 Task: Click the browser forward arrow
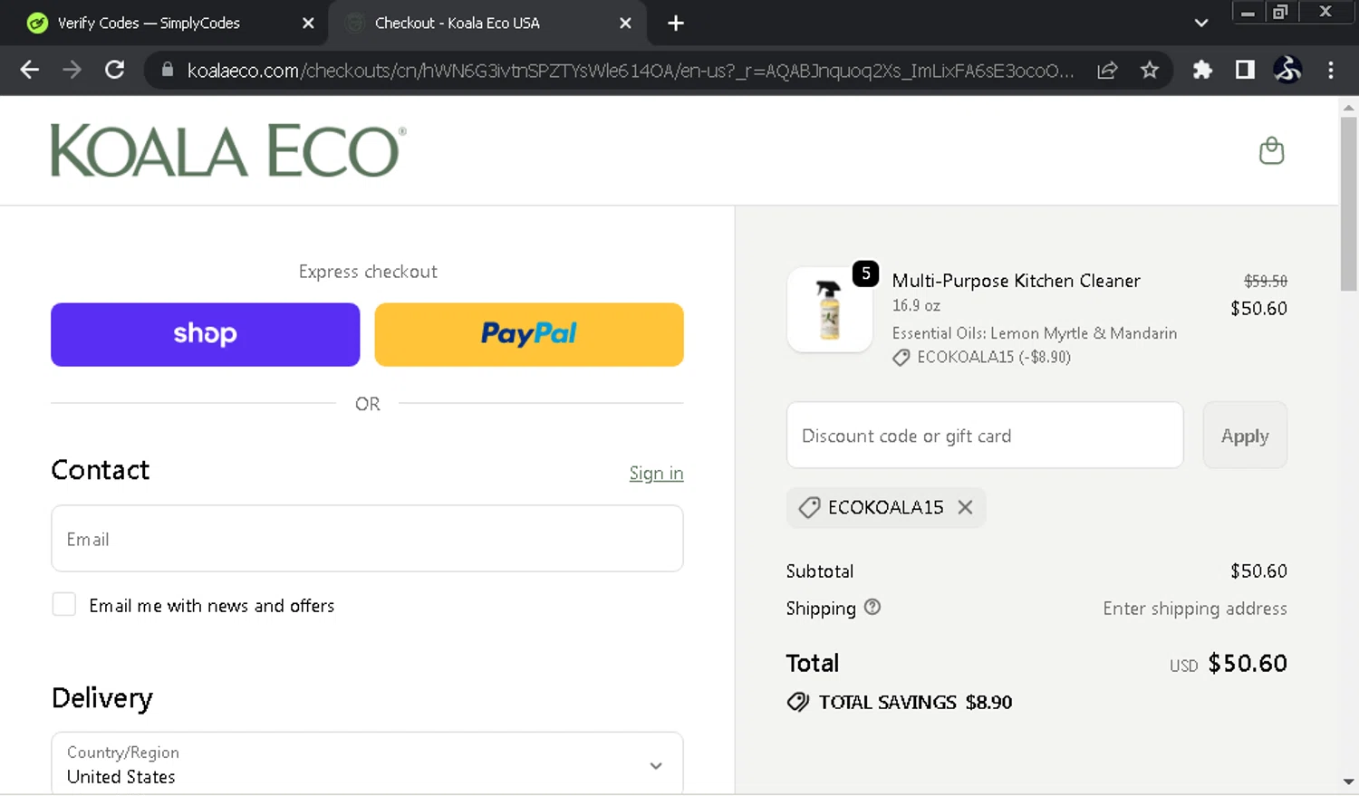[72, 70]
